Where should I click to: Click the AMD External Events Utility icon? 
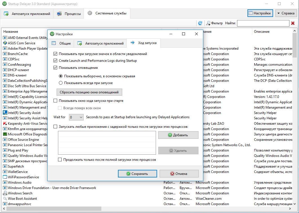[5, 38]
